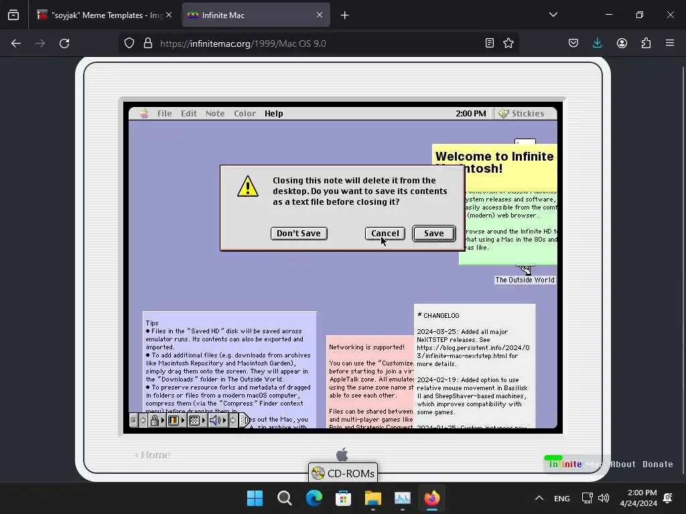Expand the resolution module arrow

point(204,420)
